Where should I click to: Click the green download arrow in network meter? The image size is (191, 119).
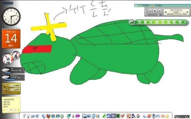click(139, 5)
